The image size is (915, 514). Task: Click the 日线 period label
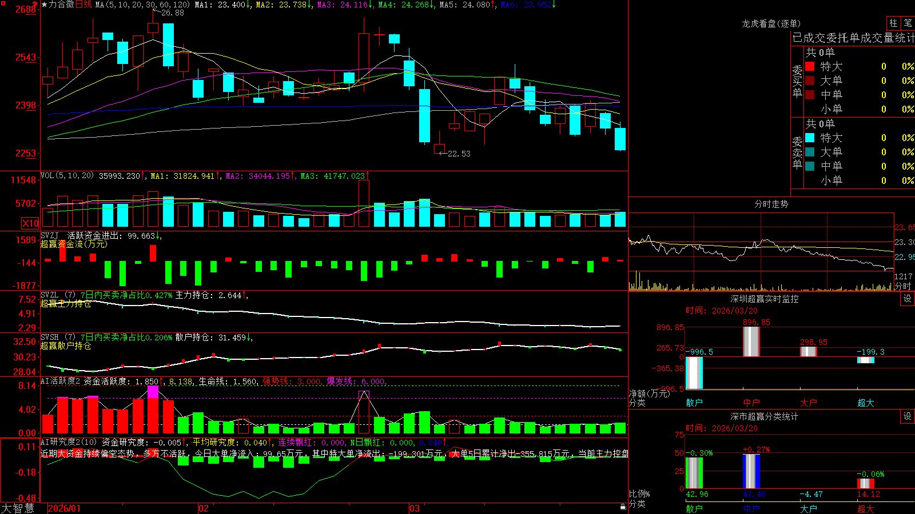(x=83, y=5)
